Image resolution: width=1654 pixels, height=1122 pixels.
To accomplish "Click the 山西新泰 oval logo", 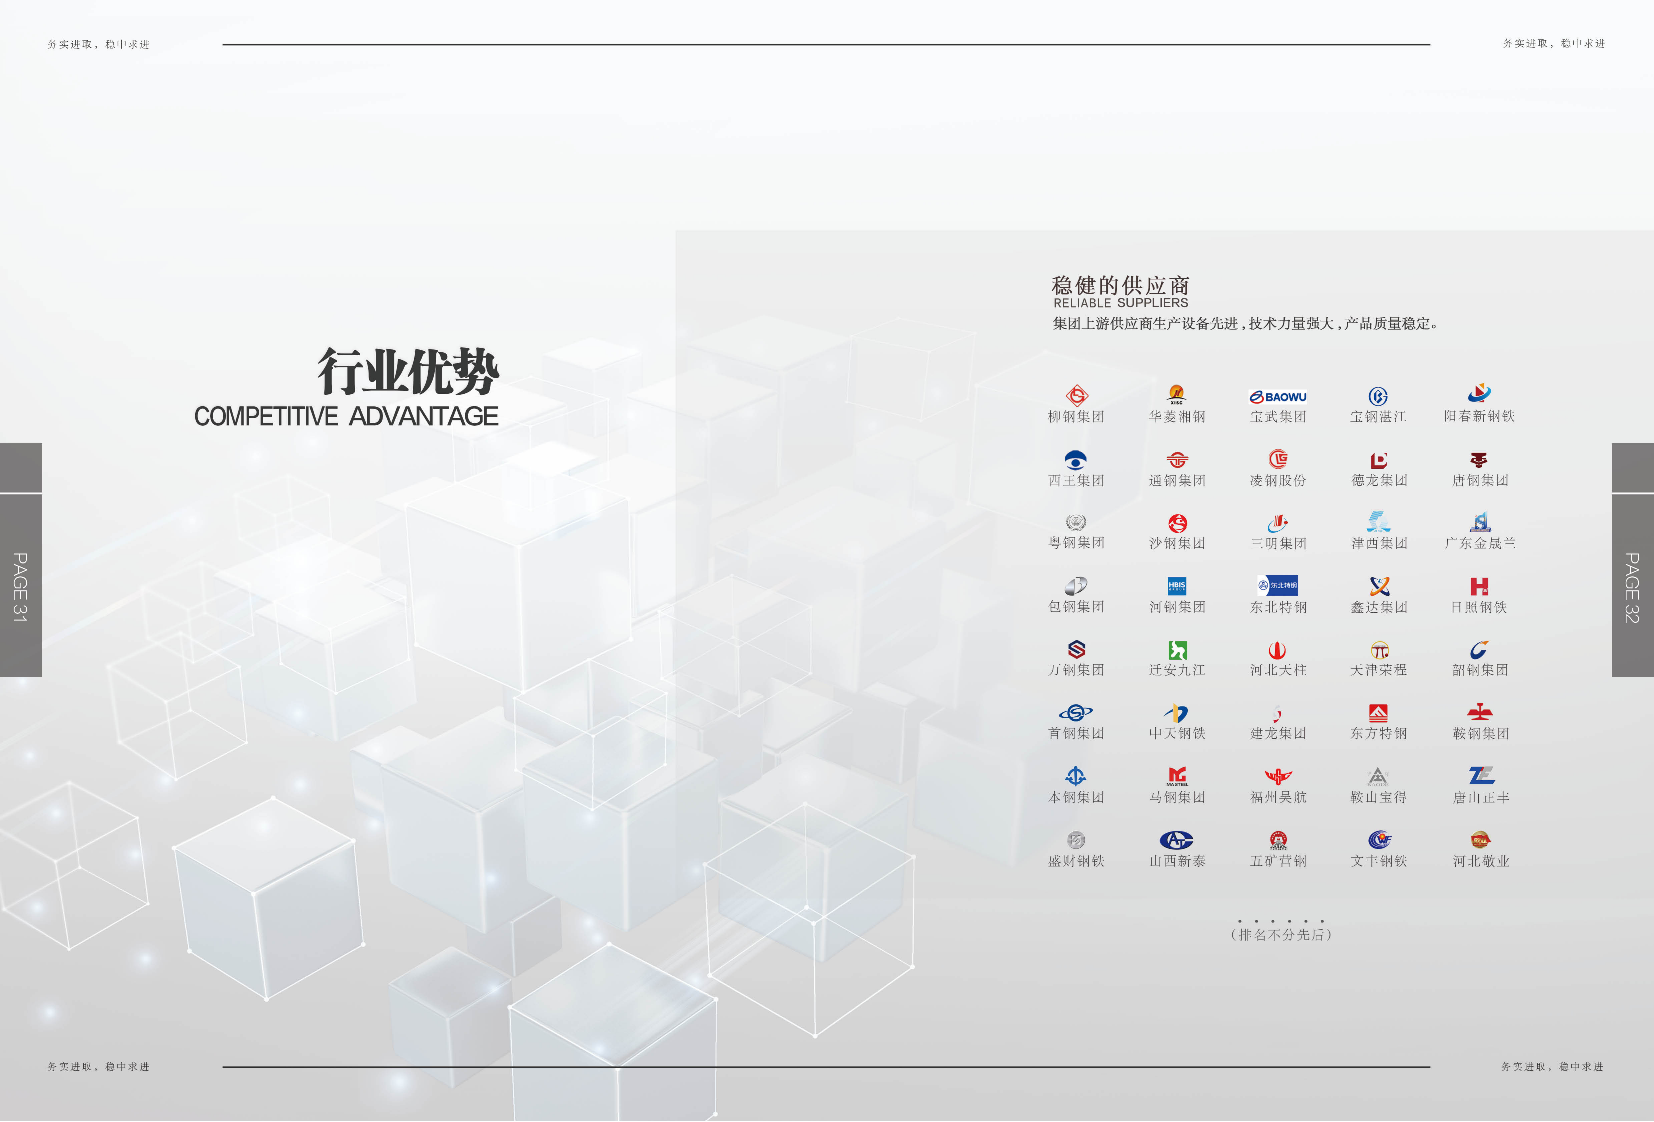I will 1176,840.
